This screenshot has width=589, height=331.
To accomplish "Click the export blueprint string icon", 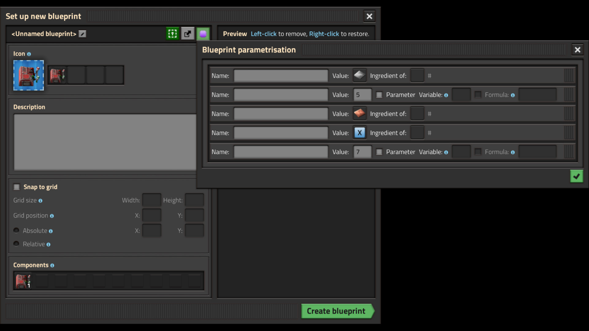I will click(188, 34).
